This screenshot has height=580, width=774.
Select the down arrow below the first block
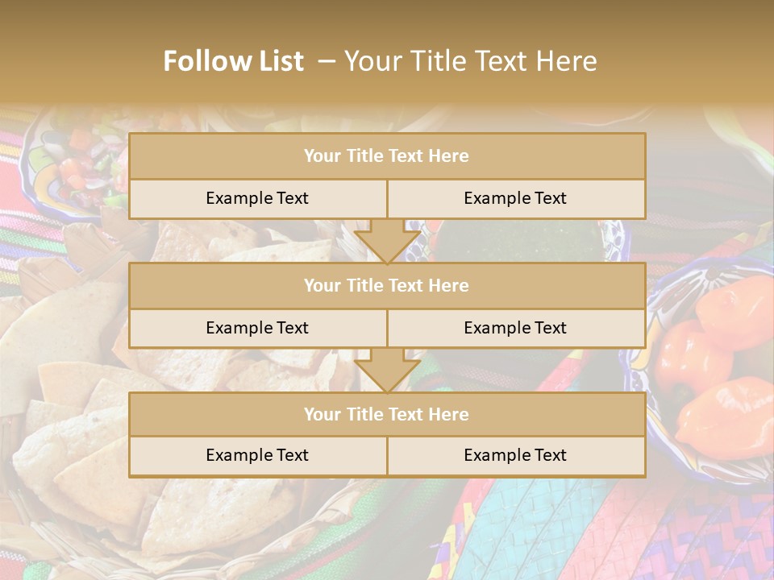387,242
